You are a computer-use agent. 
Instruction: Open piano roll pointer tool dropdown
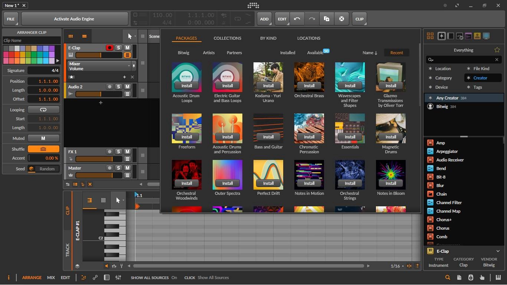(x=123, y=200)
